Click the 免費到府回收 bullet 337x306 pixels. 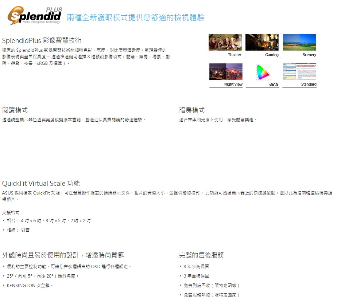point(212,285)
